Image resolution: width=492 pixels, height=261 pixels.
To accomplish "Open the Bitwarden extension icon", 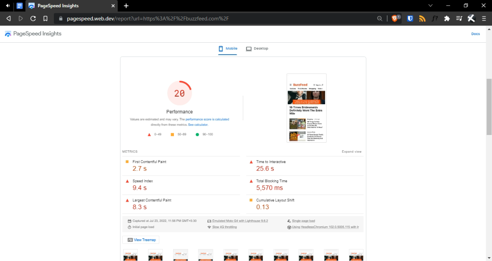I will (410, 18).
